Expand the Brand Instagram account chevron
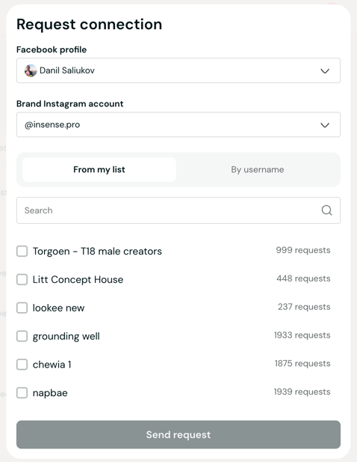The width and height of the screenshot is (357, 462). point(325,125)
